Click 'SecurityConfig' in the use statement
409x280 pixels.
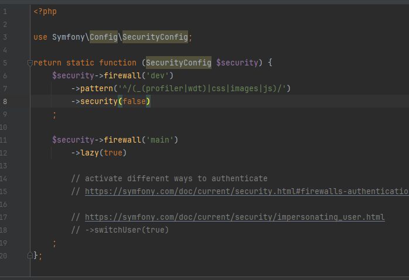pos(155,37)
